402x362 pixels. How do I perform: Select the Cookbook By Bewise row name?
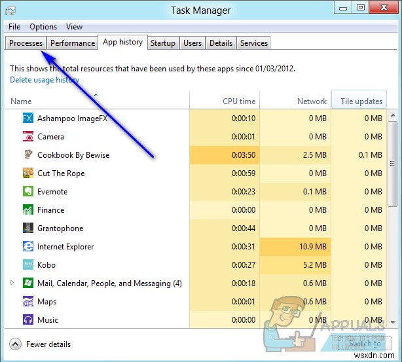click(x=73, y=155)
